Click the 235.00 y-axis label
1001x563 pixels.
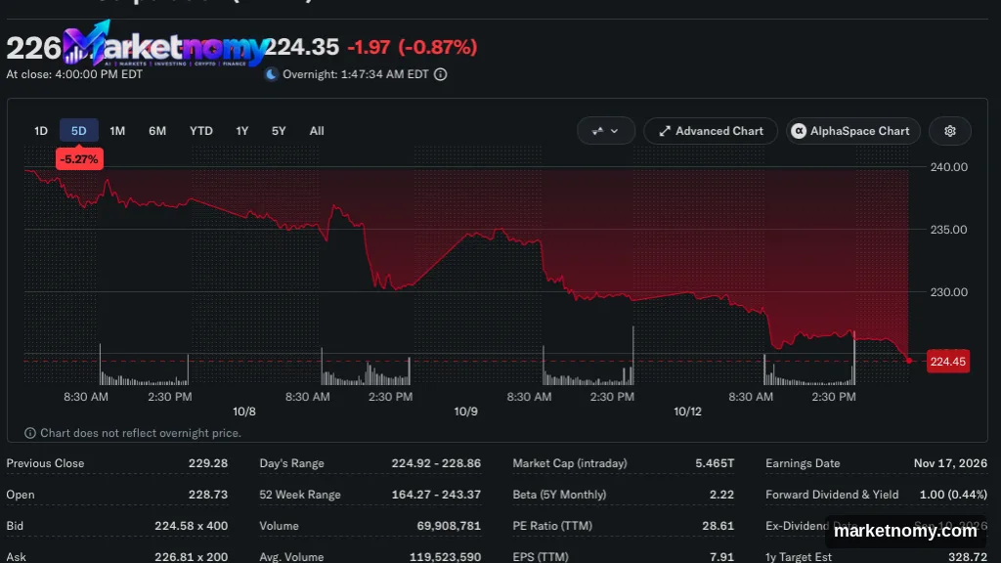948,230
